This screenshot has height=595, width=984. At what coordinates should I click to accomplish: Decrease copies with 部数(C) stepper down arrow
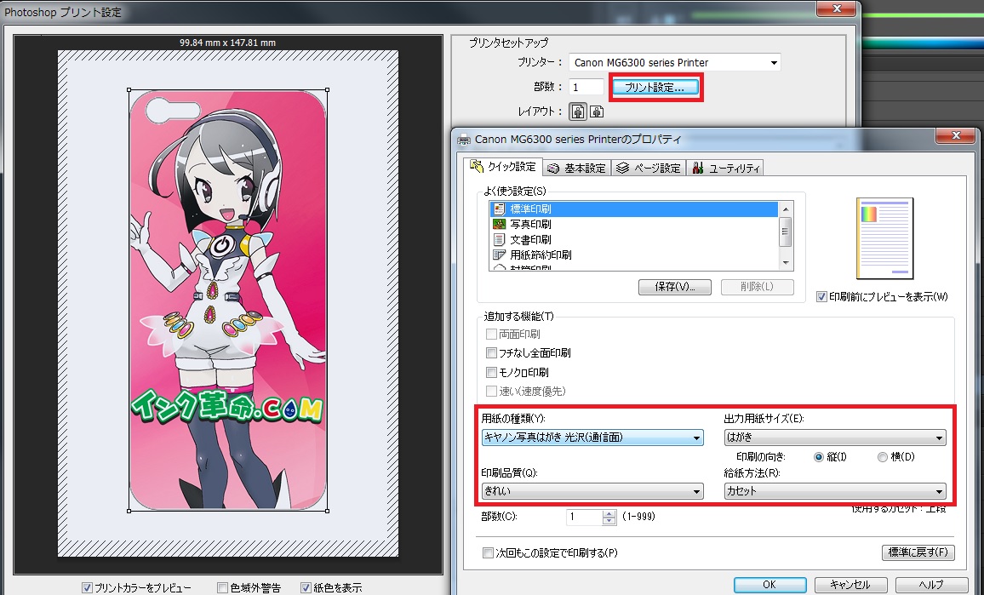pyautogui.click(x=609, y=521)
